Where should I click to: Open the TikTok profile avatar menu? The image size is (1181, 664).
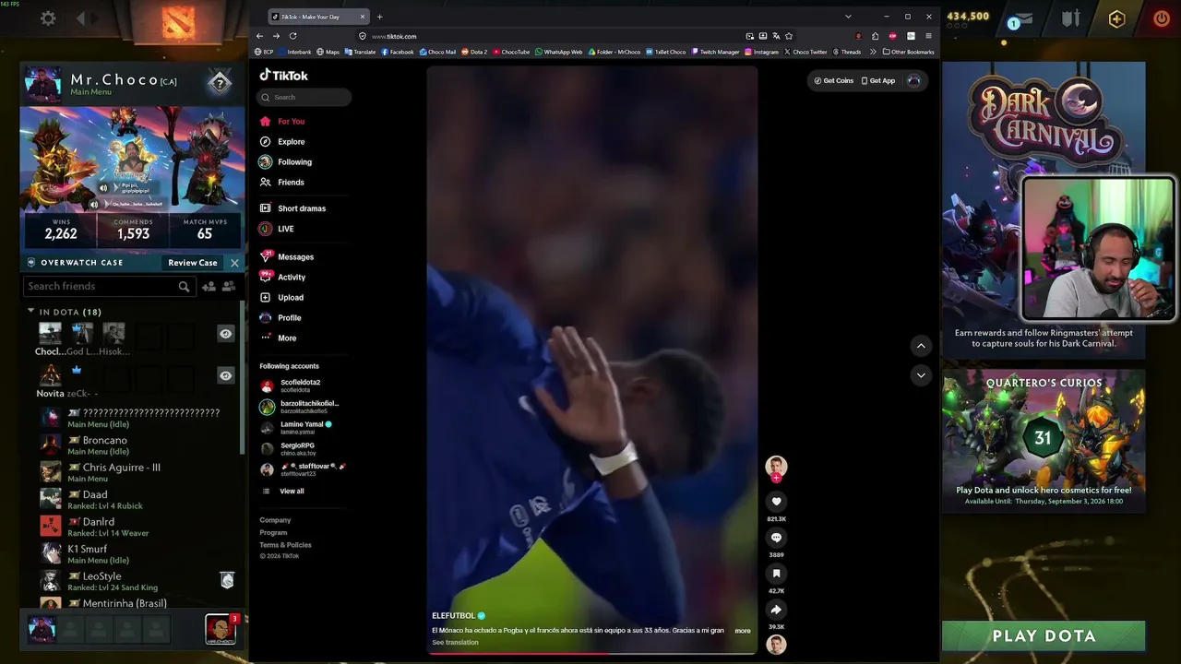913,81
